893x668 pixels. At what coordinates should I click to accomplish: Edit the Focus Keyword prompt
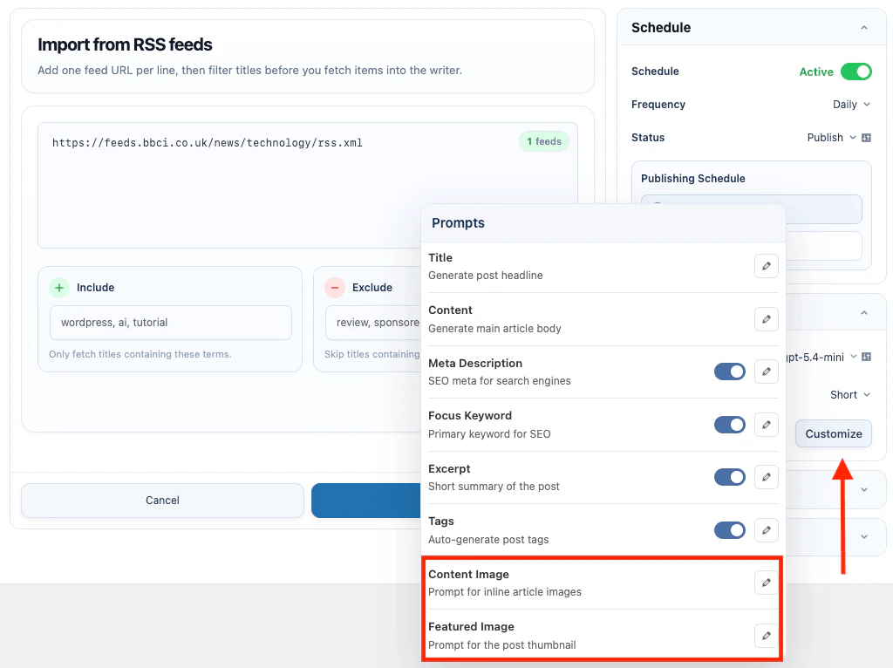pyautogui.click(x=766, y=425)
